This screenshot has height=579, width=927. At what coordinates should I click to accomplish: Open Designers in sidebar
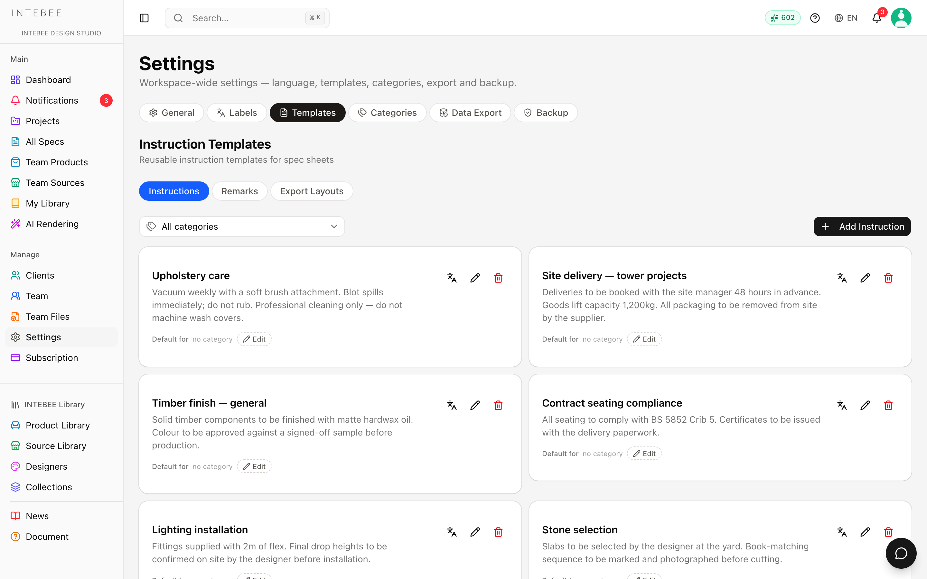pyautogui.click(x=61, y=466)
